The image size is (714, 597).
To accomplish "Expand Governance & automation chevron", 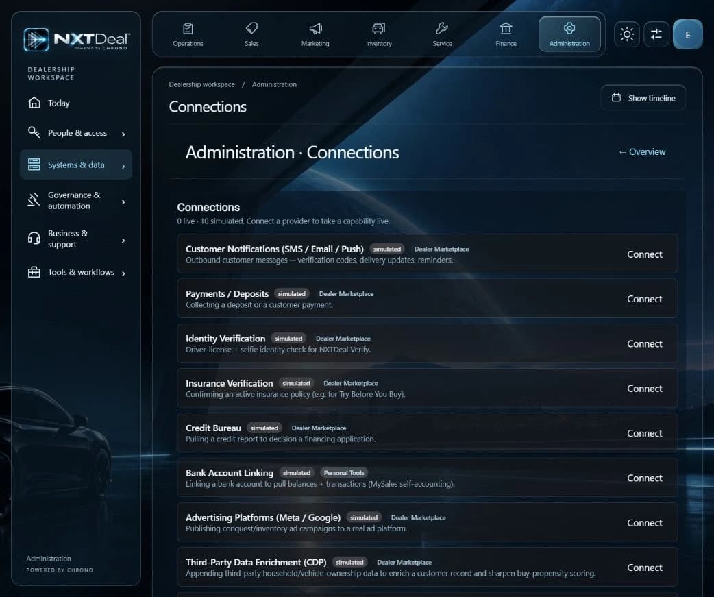I will tap(123, 202).
